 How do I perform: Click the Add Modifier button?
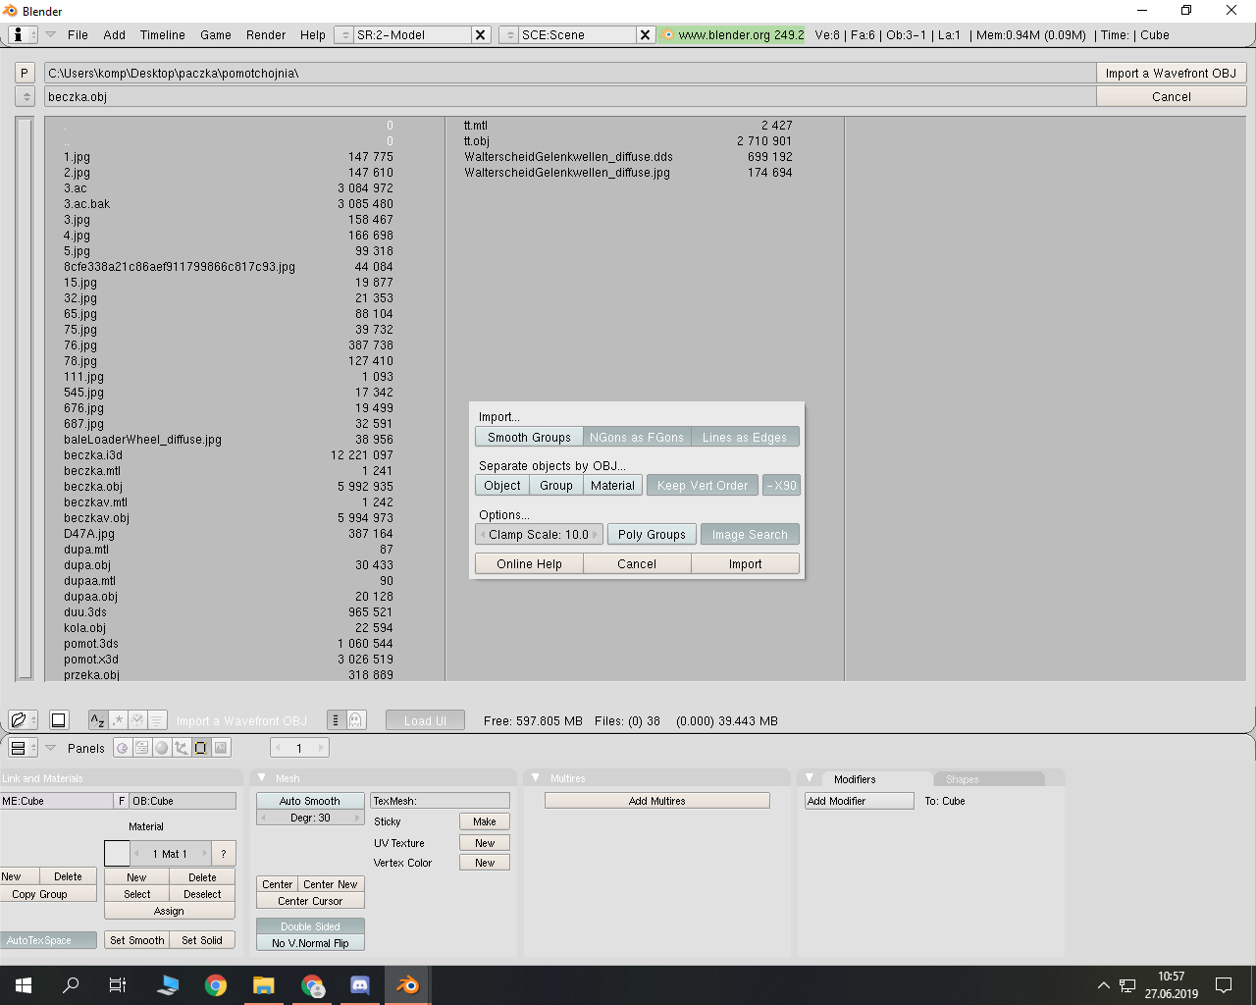click(860, 801)
